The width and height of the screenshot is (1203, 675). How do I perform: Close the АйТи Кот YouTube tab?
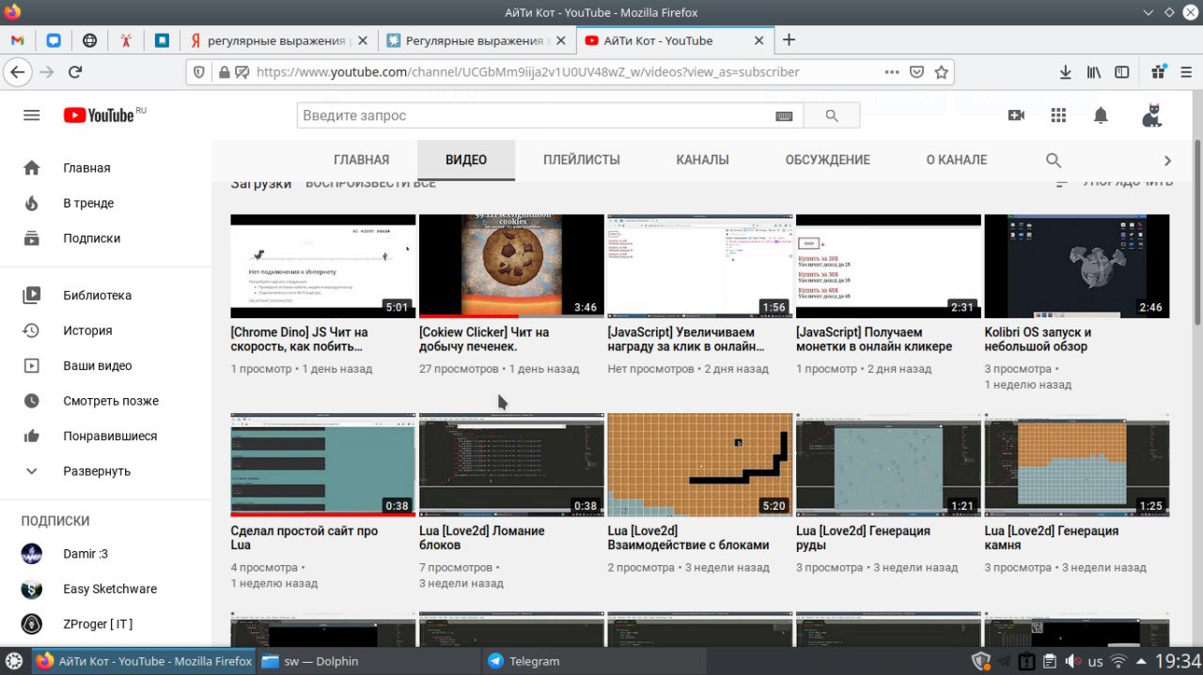click(x=759, y=40)
